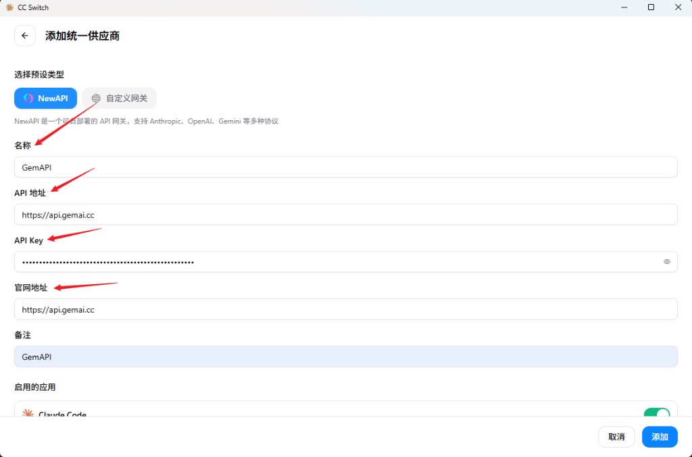Click the Claude Code app icon
692x457 pixels.
(28, 413)
